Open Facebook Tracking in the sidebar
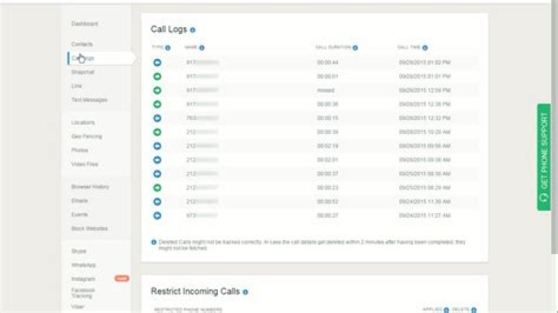This screenshot has width=558, height=313. click(x=83, y=293)
